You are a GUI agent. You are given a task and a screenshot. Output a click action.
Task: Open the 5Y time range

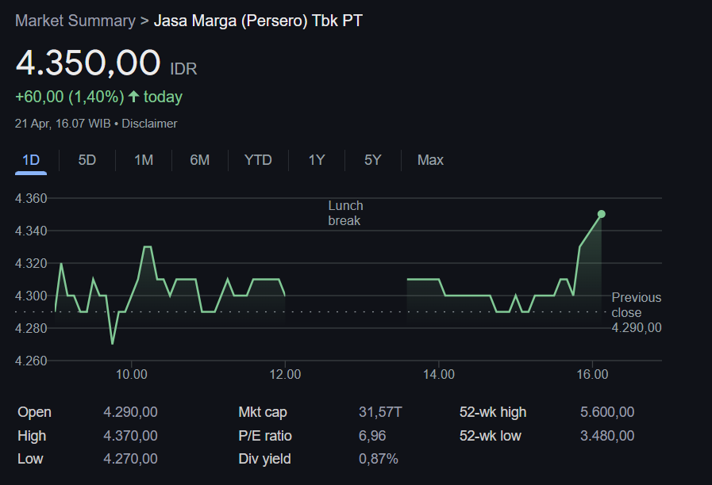pos(373,160)
